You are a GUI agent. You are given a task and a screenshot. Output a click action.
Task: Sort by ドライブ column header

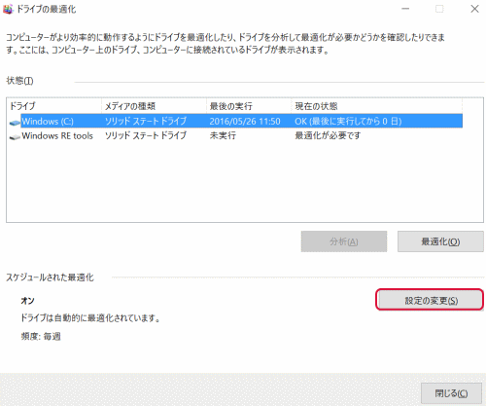coord(54,106)
